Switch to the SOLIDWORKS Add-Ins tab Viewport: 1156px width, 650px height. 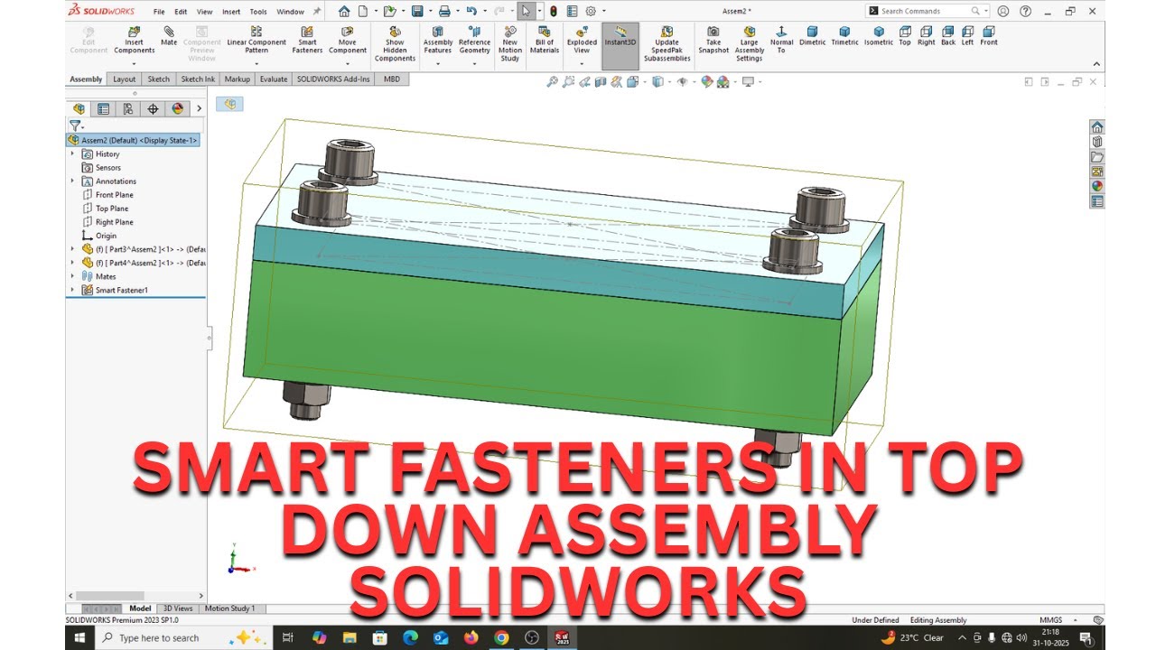pyautogui.click(x=333, y=79)
